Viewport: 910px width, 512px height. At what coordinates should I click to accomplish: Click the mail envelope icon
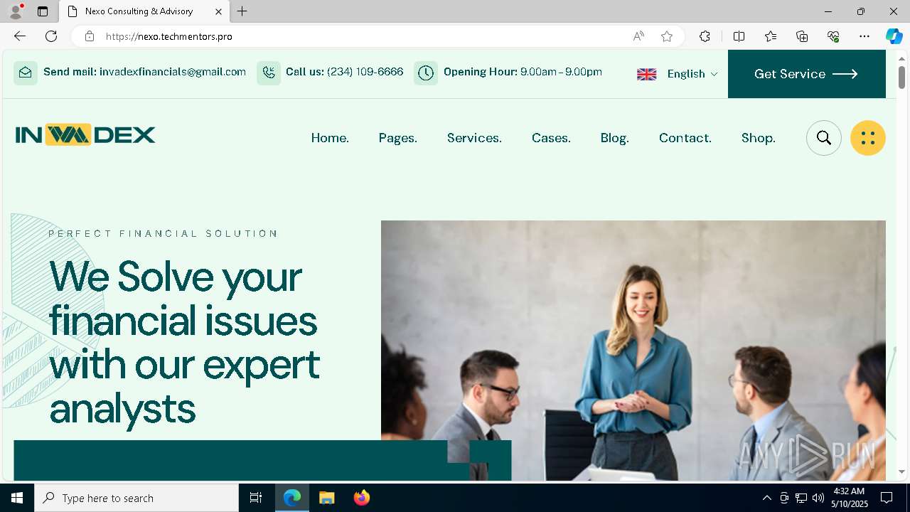tap(26, 73)
